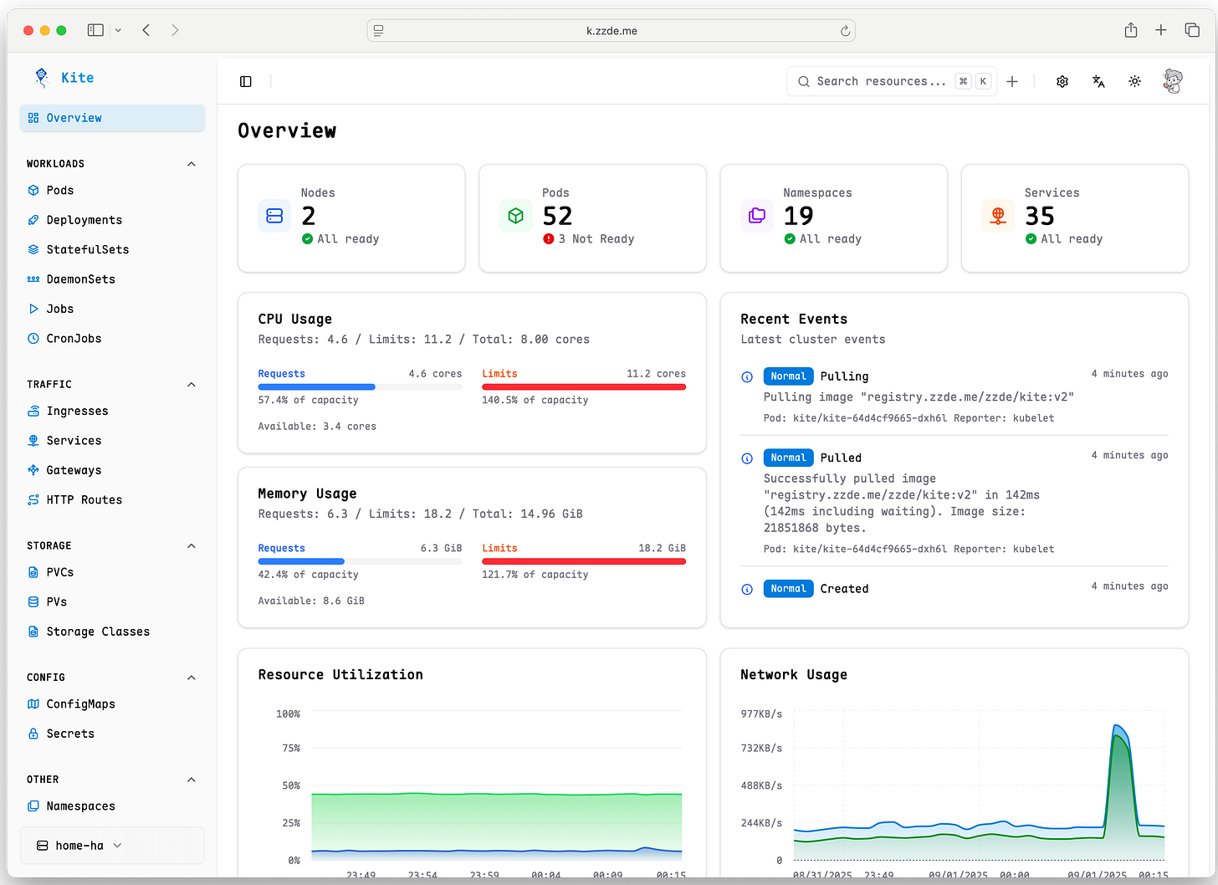Viewport: 1218px width, 885px height.
Task: Open the Pods summary card
Action: pyautogui.click(x=592, y=218)
